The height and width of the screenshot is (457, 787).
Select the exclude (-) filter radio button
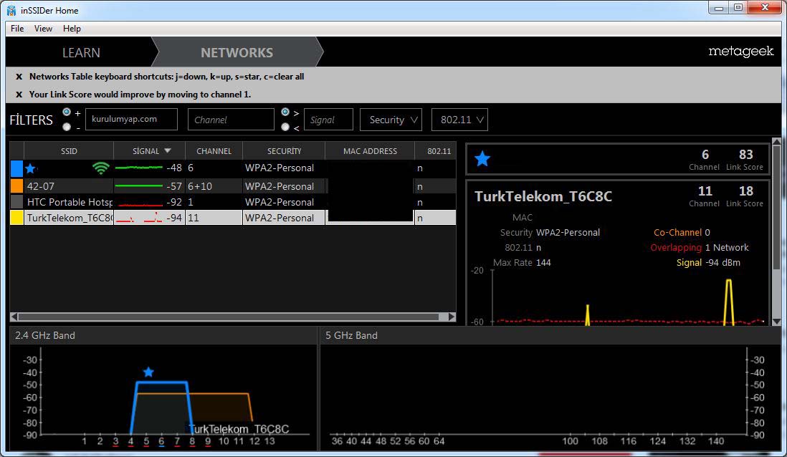click(x=67, y=127)
